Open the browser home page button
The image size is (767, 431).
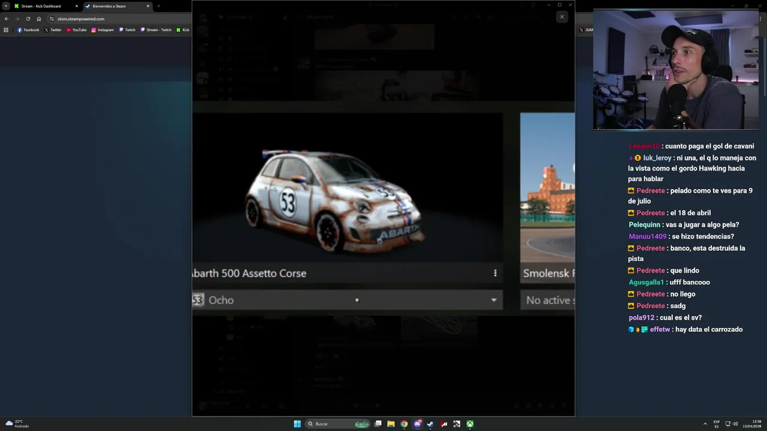coord(39,19)
